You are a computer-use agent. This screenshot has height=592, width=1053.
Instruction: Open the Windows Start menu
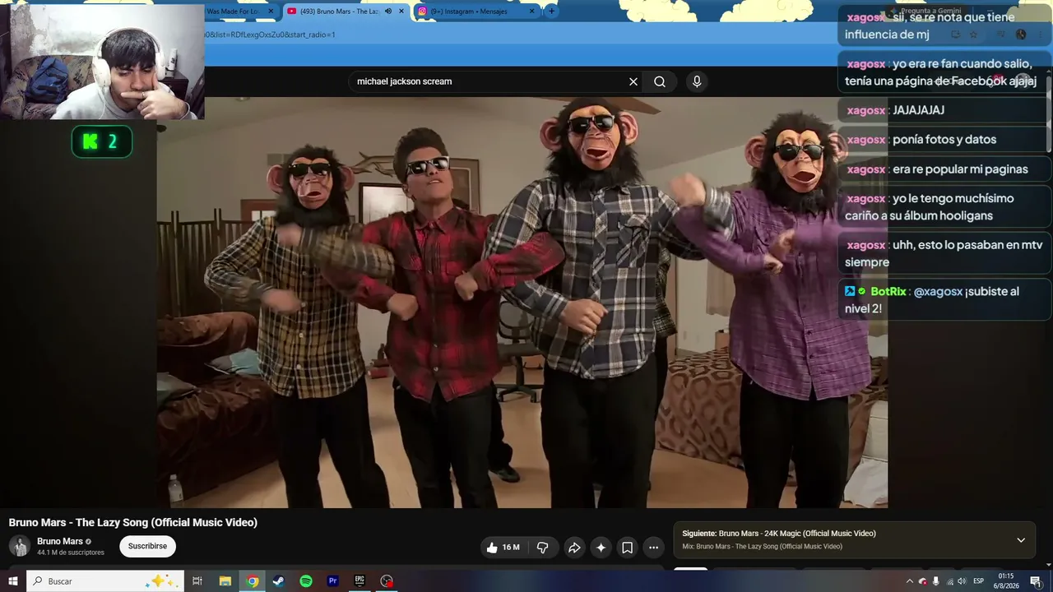point(13,581)
